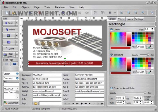
Task: Step the Top position spinner
Action: coord(141,98)
